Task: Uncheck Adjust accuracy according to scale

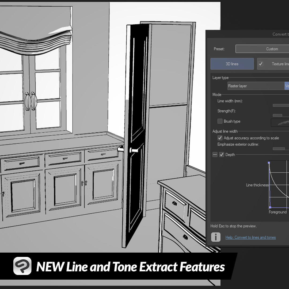Action: 220,138
